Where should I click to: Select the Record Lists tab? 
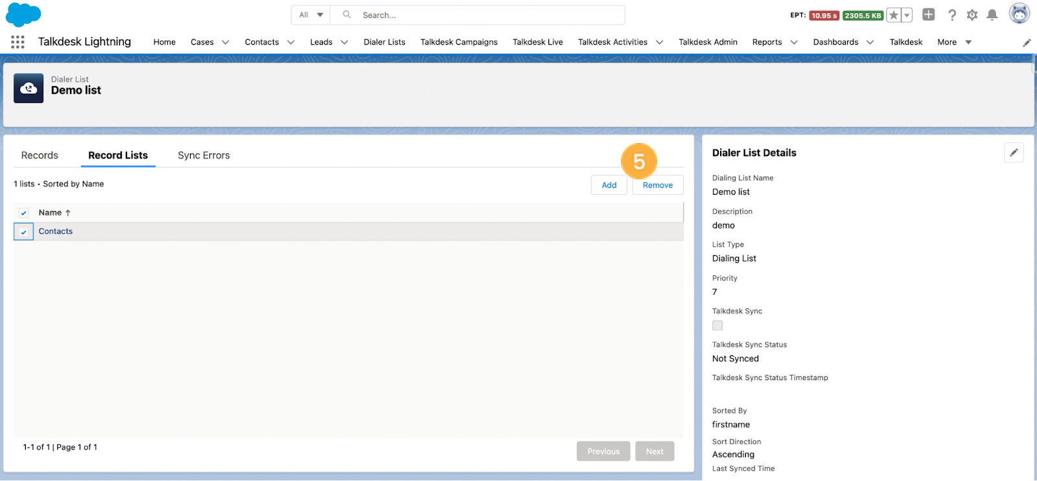118,155
